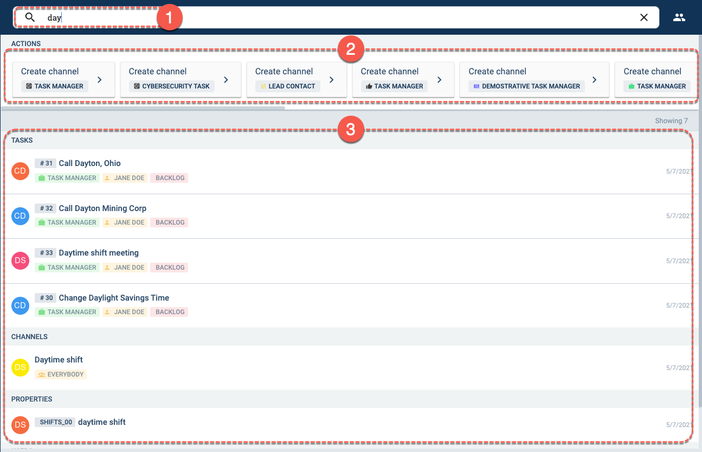Image resolution: width=702 pixels, height=452 pixels.
Task: Click chevron on CYBERSECURITY TASK card
Action: click(226, 80)
